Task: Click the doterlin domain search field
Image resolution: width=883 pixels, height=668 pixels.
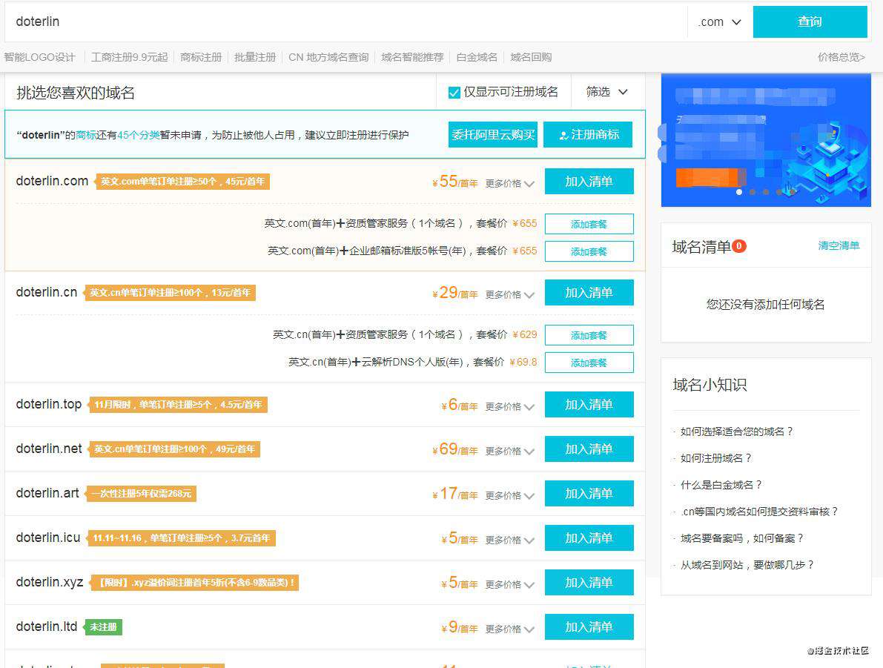Action: (345, 22)
